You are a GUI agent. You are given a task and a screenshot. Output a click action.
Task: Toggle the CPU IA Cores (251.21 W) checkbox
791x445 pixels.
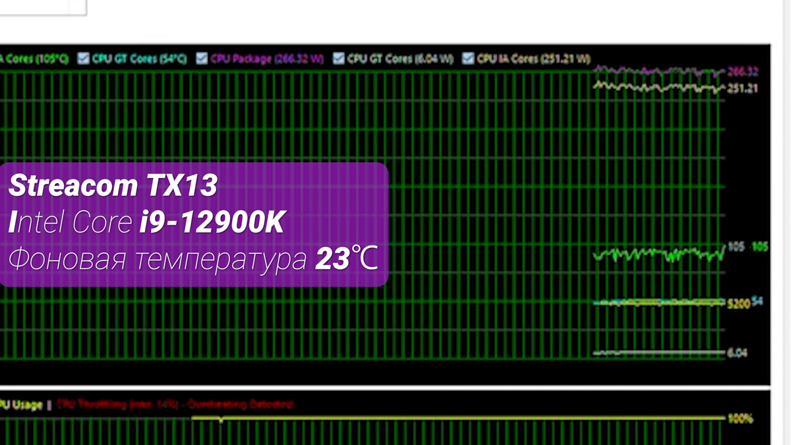pyautogui.click(x=468, y=59)
